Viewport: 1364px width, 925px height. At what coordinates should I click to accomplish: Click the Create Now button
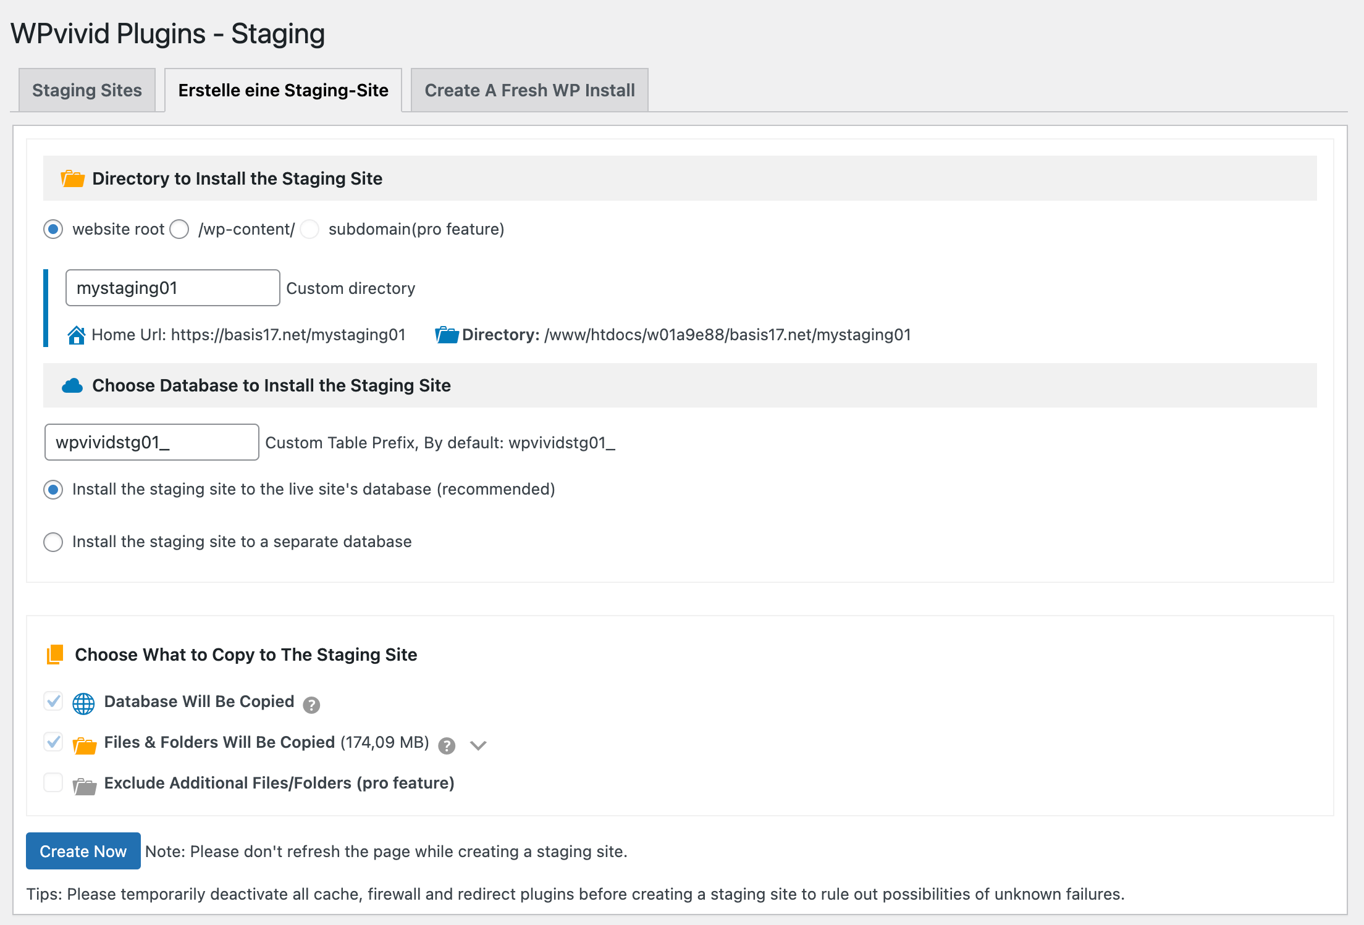[83, 851]
